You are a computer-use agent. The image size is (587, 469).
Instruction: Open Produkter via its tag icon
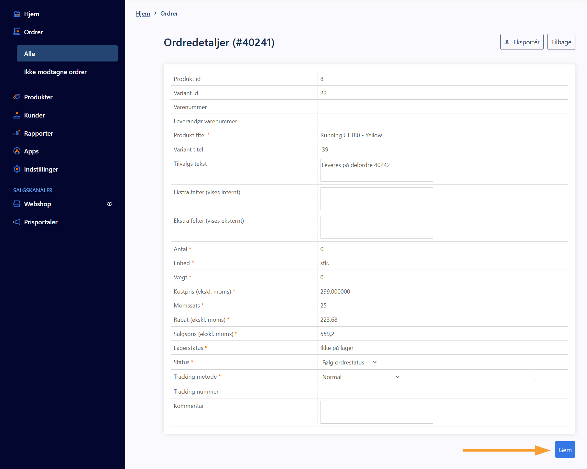[17, 97]
